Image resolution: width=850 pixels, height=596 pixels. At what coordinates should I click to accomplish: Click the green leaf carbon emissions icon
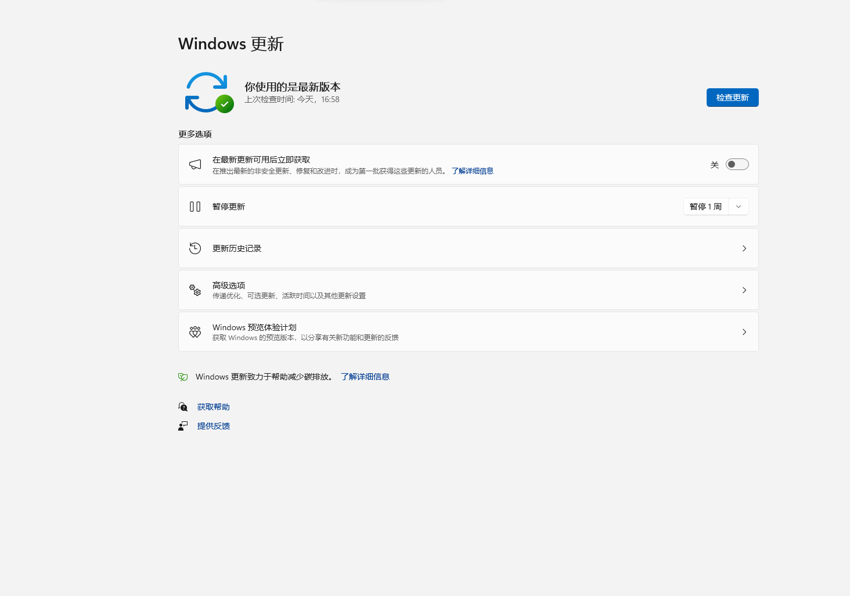183,377
